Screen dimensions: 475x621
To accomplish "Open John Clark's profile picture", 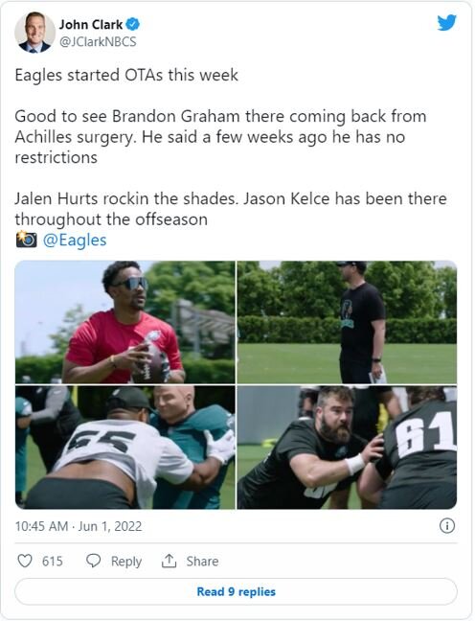I will pyautogui.click(x=34, y=32).
